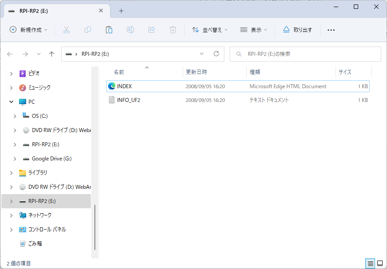
Task: Expand the address bar history dropdown
Action: [202, 54]
